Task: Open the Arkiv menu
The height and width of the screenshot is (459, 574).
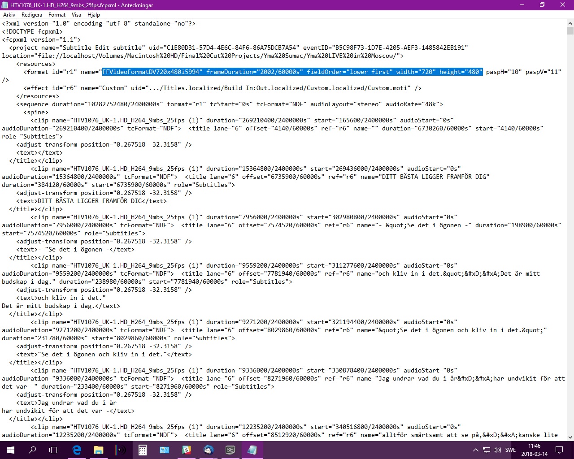Action: (x=9, y=14)
